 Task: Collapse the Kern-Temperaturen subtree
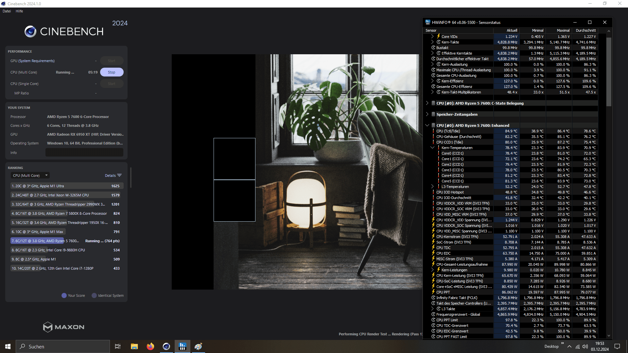(432, 148)
